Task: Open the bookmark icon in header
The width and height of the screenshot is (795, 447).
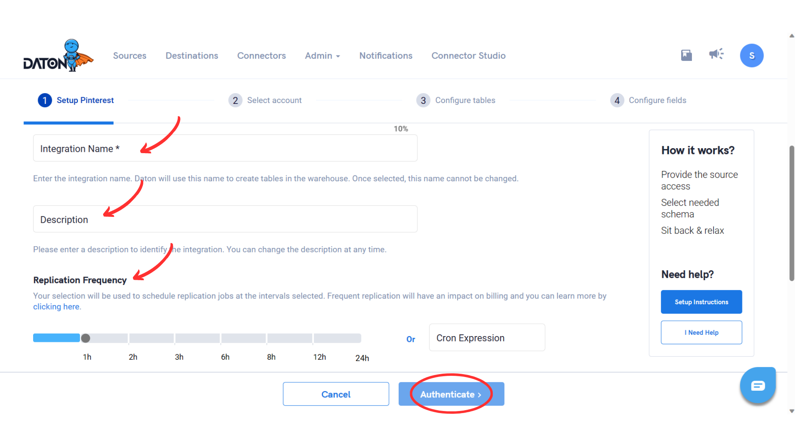Action: [687, 55]
